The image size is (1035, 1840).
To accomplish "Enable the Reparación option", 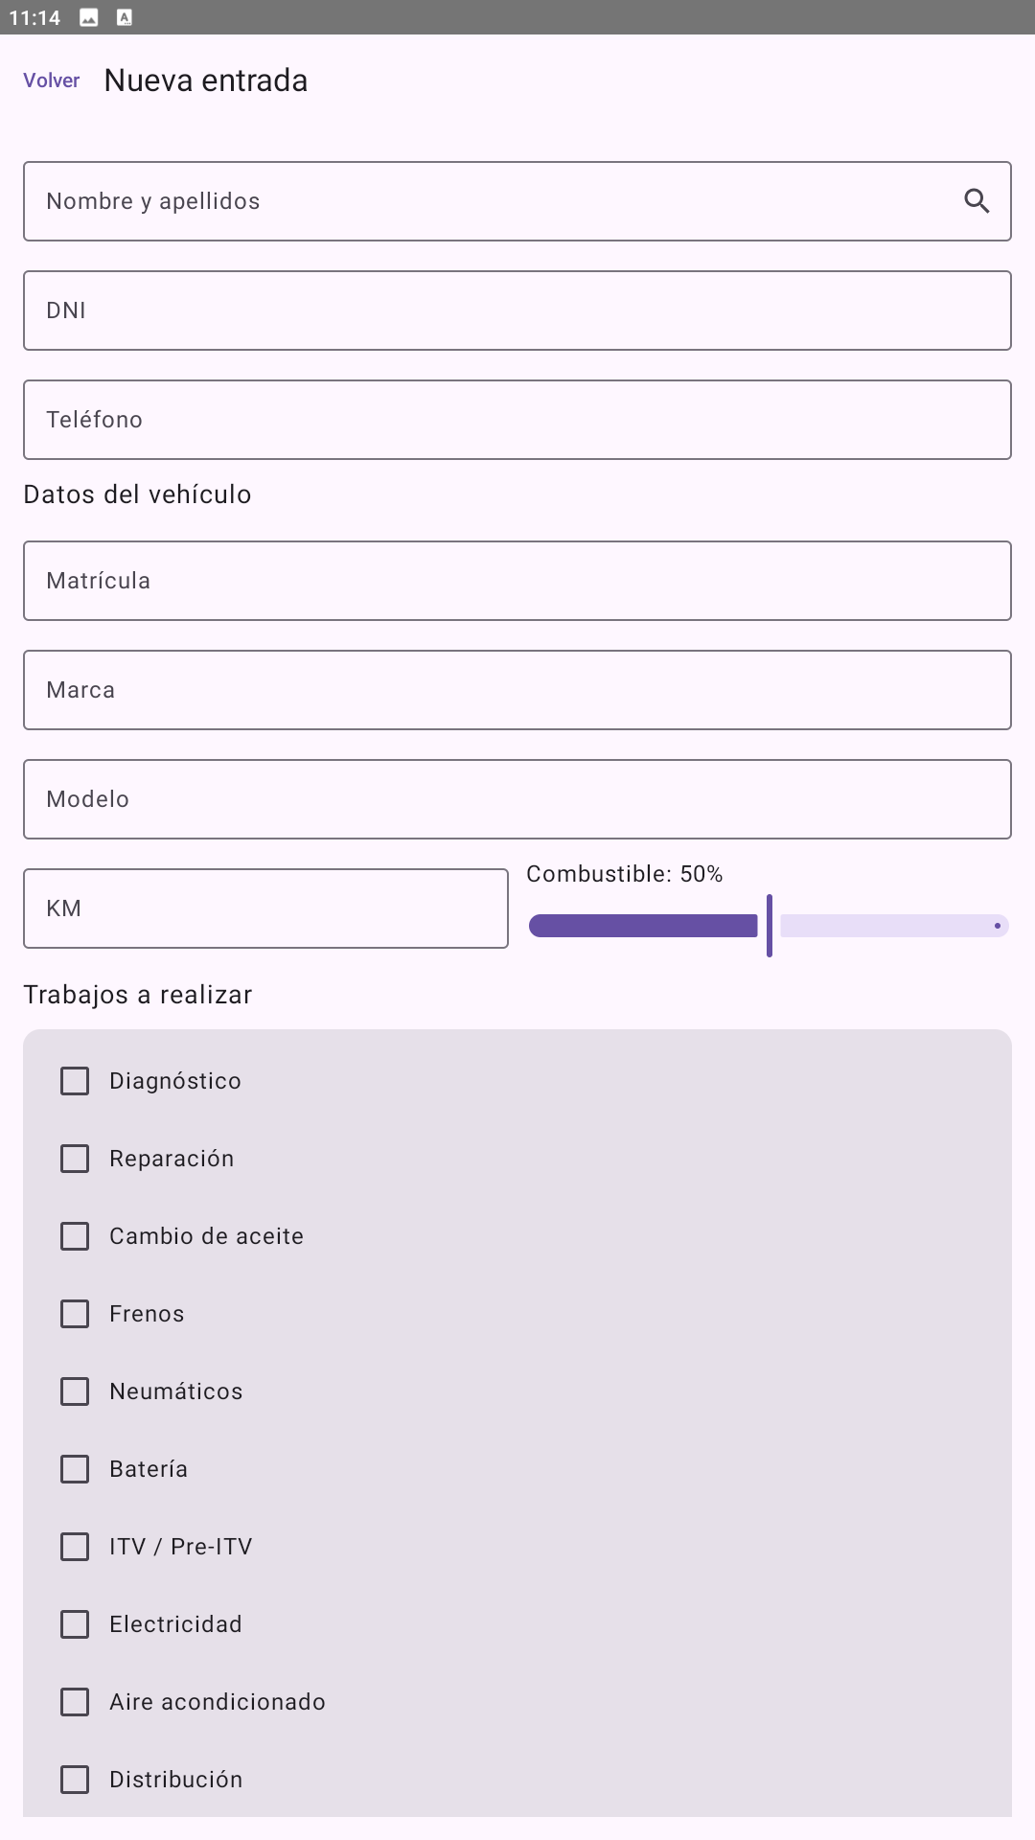I will pos(75,1159).
